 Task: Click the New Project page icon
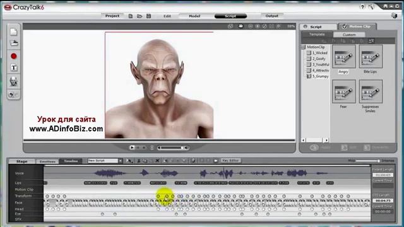(x=131, y=16)
